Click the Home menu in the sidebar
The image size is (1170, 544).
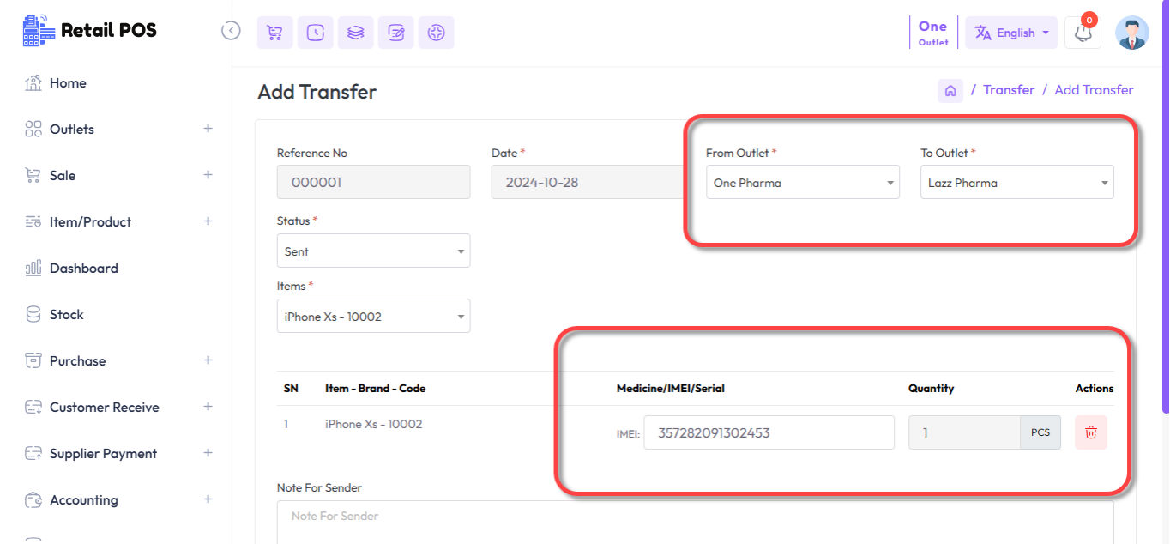69,82
